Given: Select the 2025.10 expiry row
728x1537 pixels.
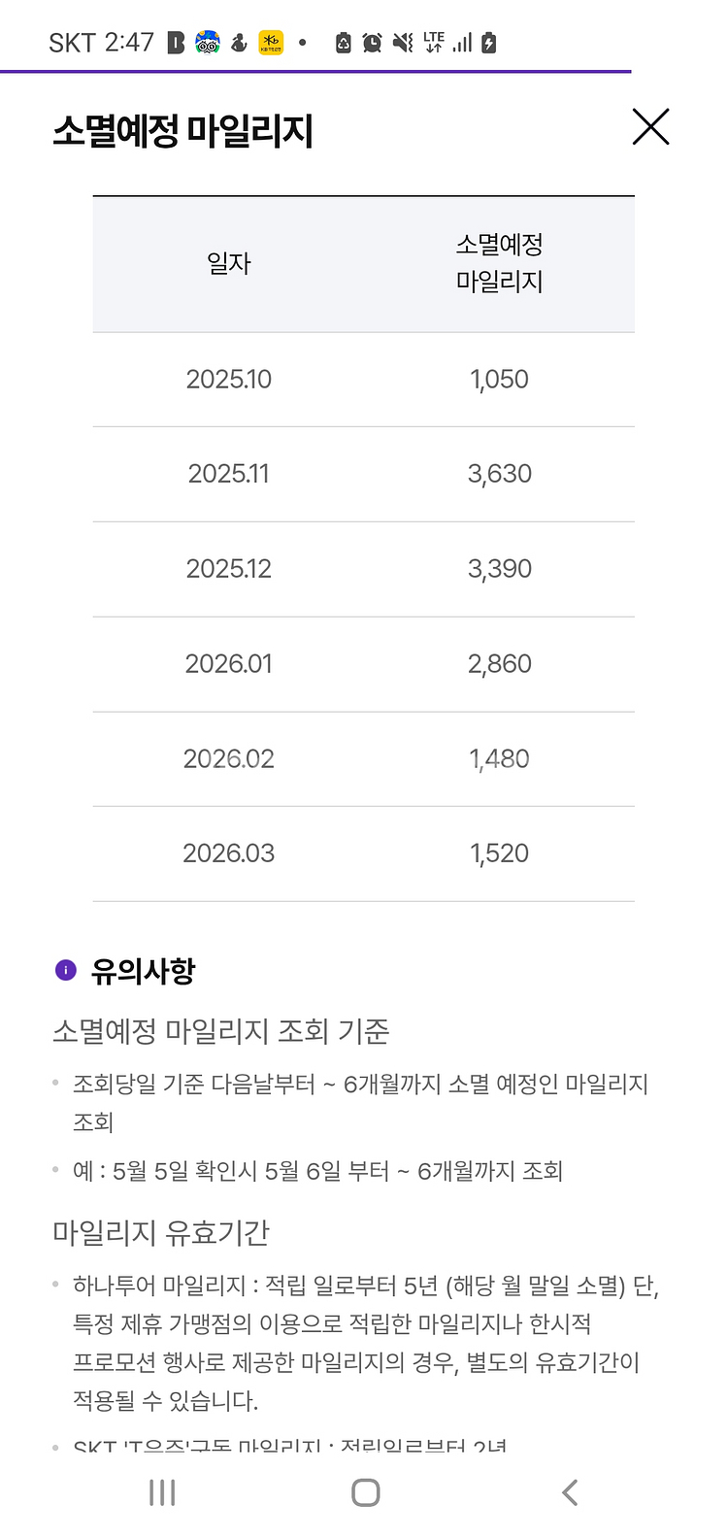Looking at the screenshot, I should 363,380.
